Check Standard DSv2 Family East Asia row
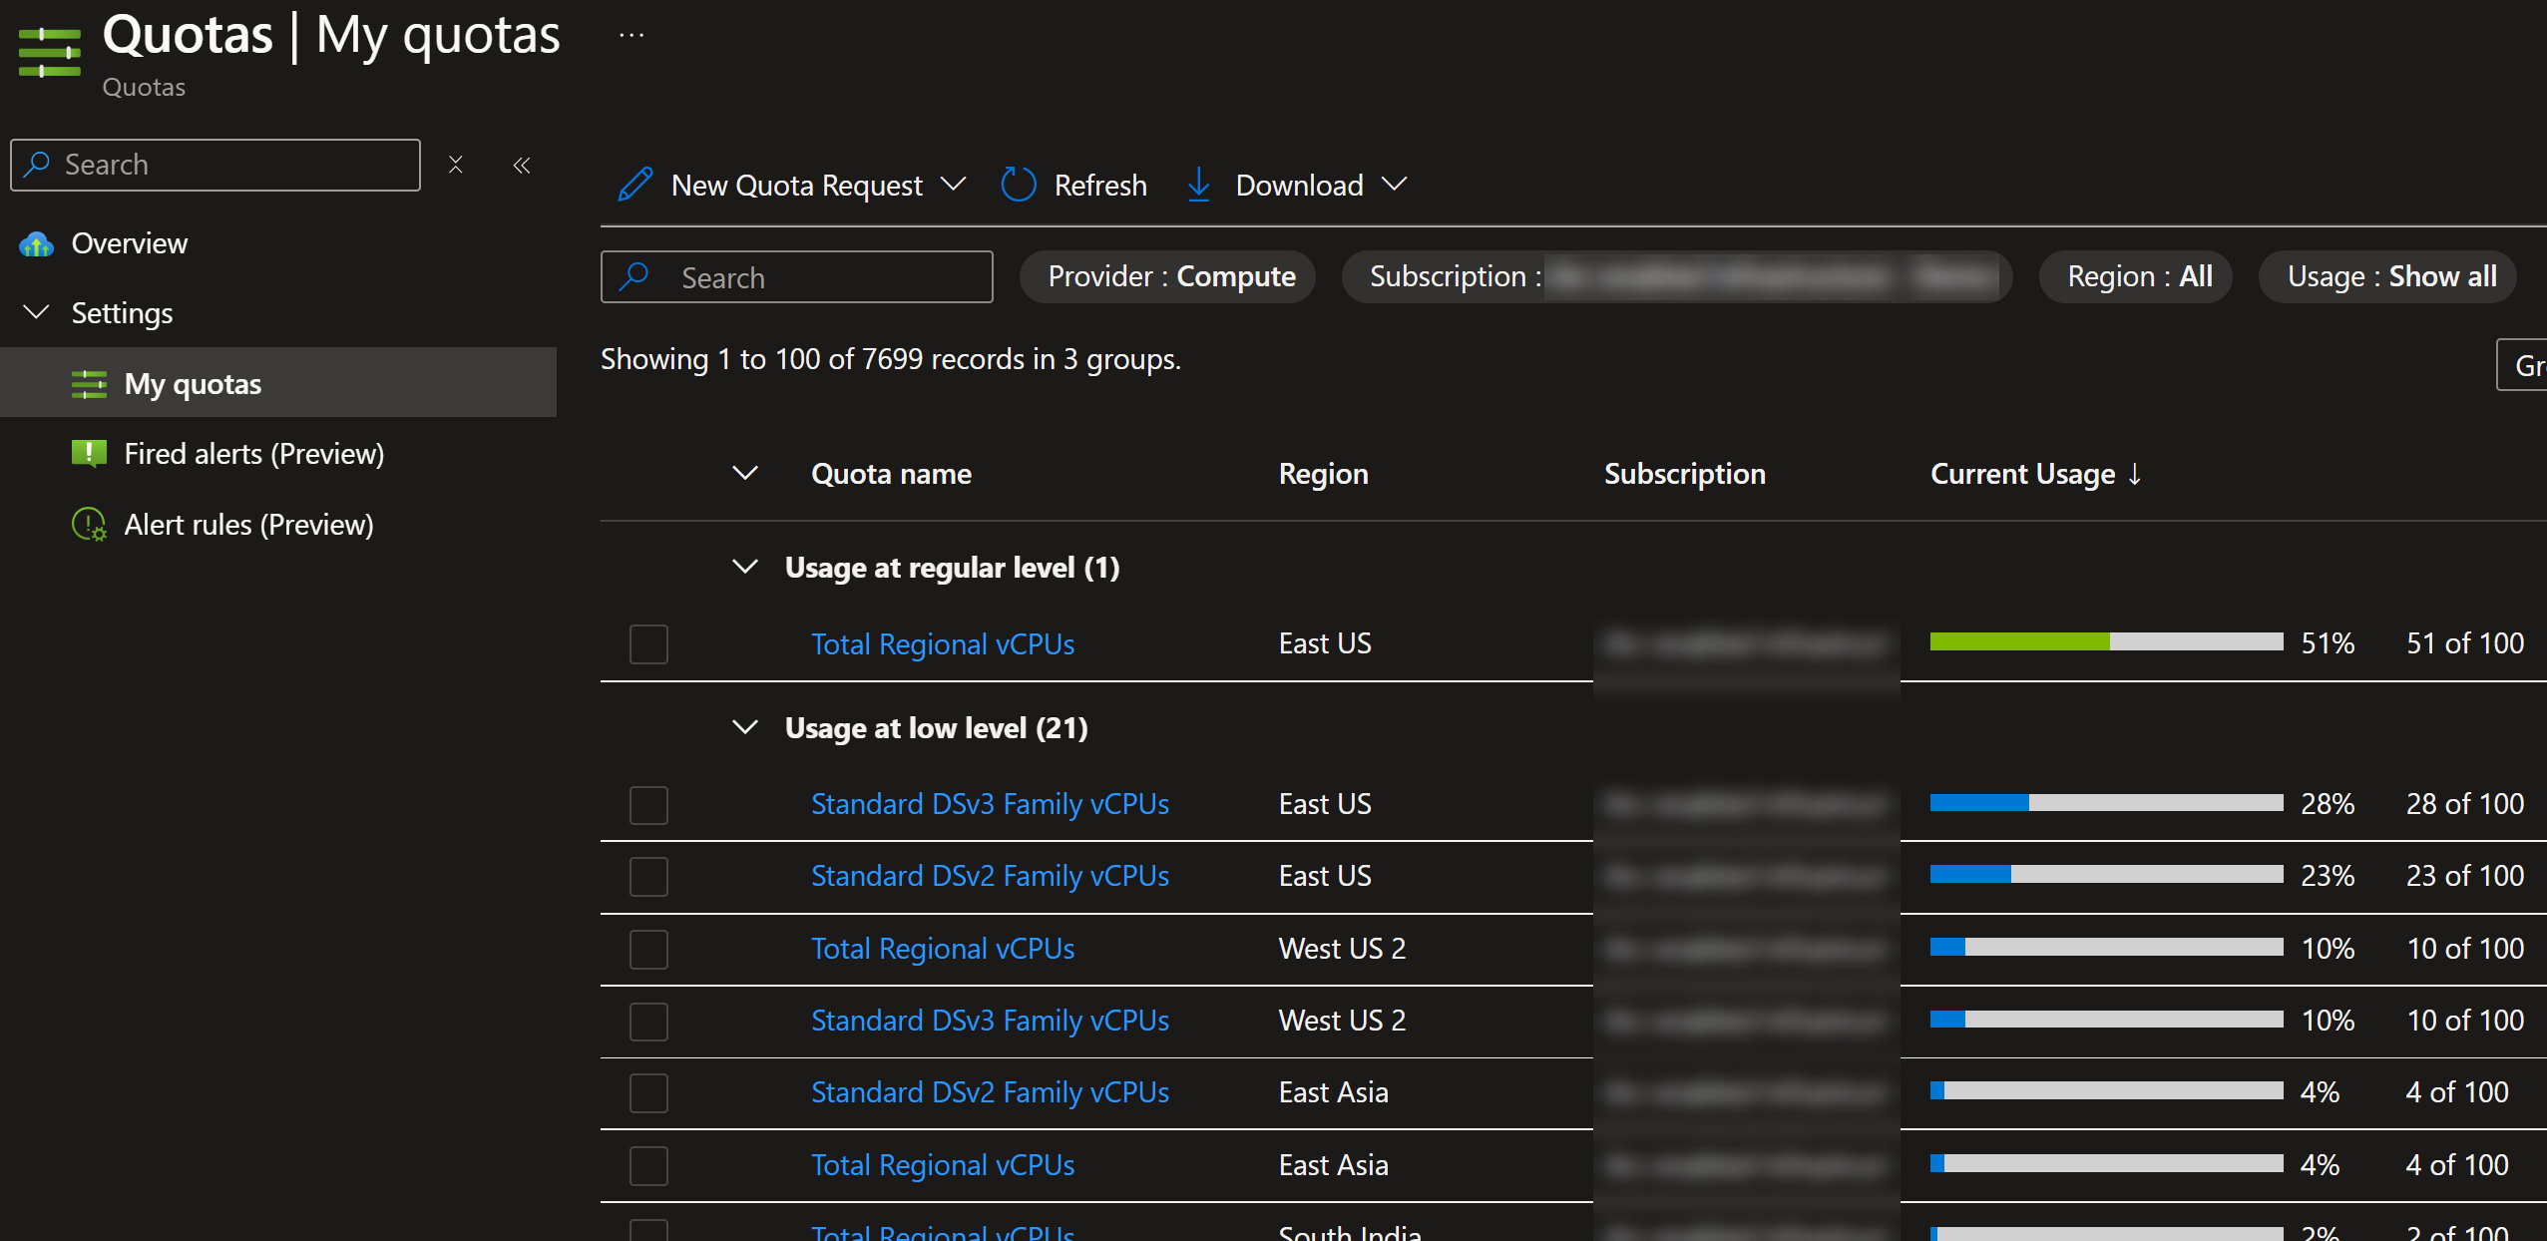This screenshot has width=2547, height=1241. (x=648, y=1093)
